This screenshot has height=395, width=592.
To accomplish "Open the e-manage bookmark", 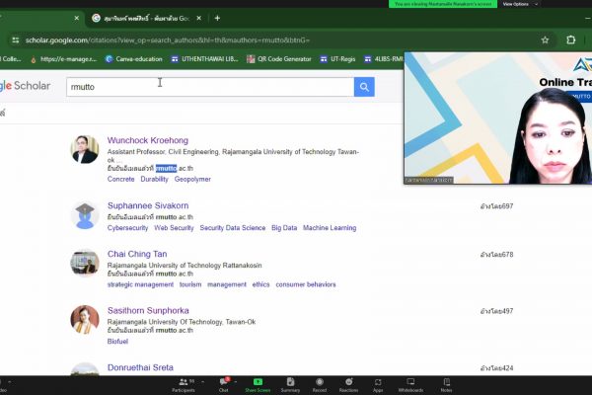I will (63, 59).
